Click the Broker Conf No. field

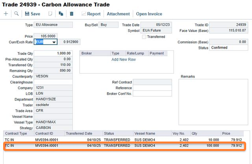152,94
